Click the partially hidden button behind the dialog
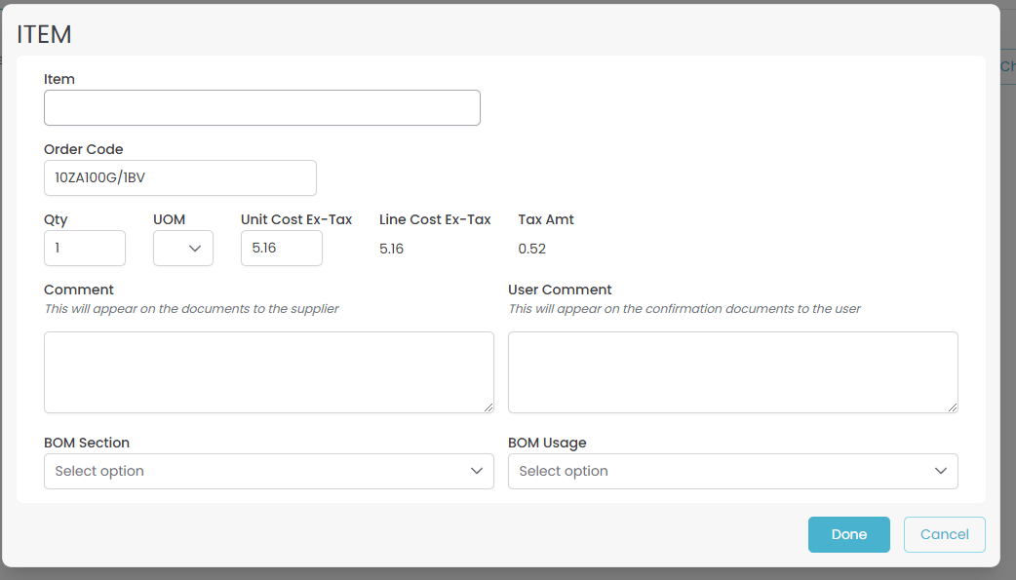The width and height of the screenshot is (1016, 580). pos(1007,67)
